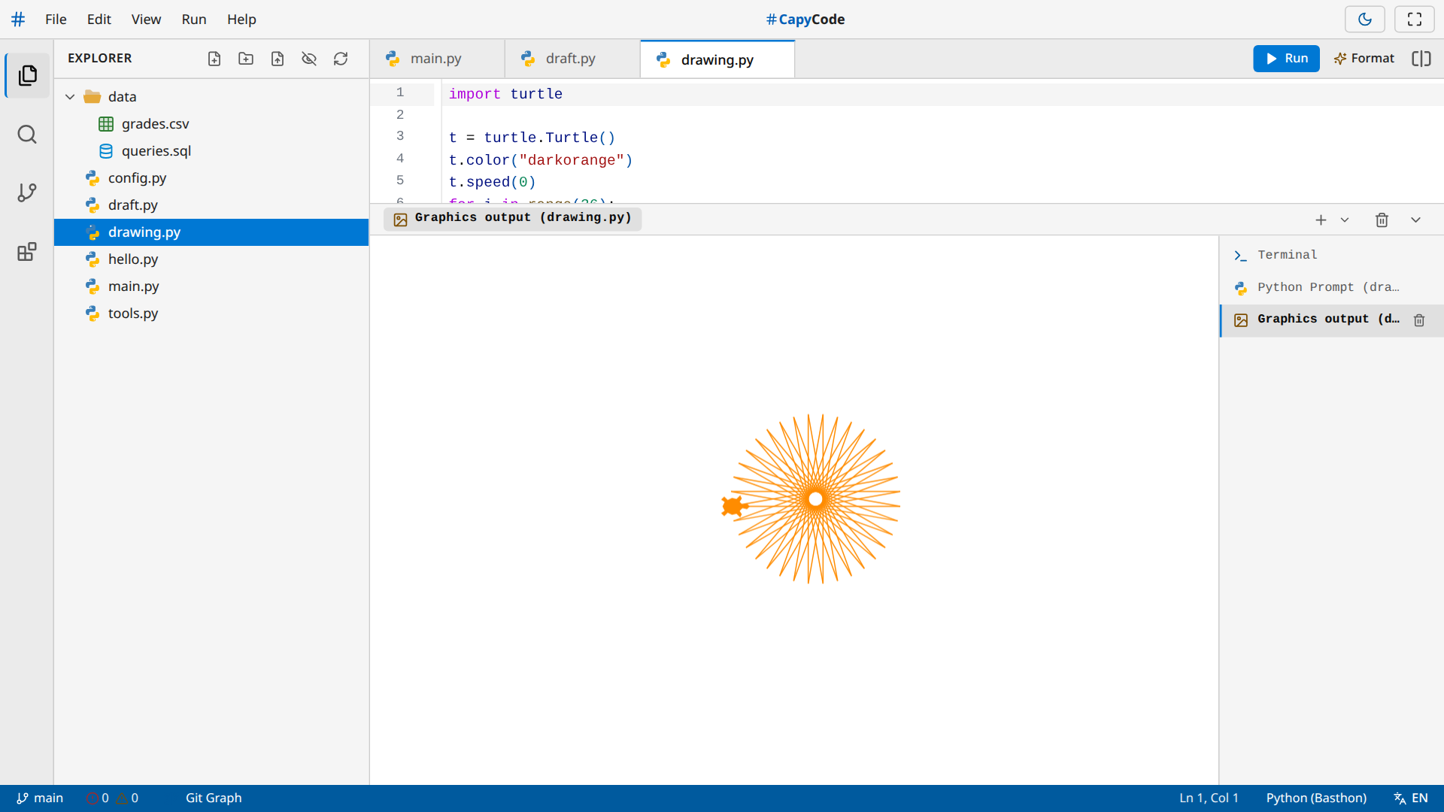Click Ln 1, Col 1 cursor position
Viewport: 1444px width, 812px height.
pos(1209,798)
